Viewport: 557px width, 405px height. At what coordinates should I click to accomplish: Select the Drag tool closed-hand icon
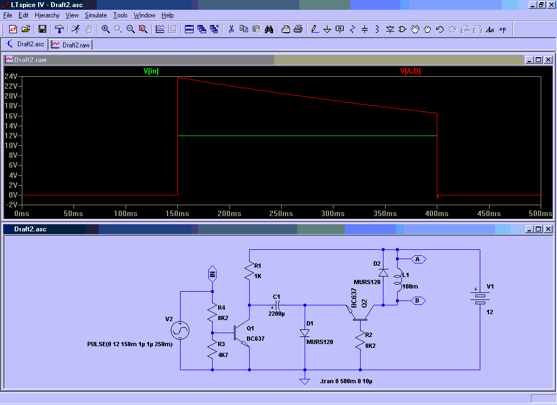coord(428,29)
